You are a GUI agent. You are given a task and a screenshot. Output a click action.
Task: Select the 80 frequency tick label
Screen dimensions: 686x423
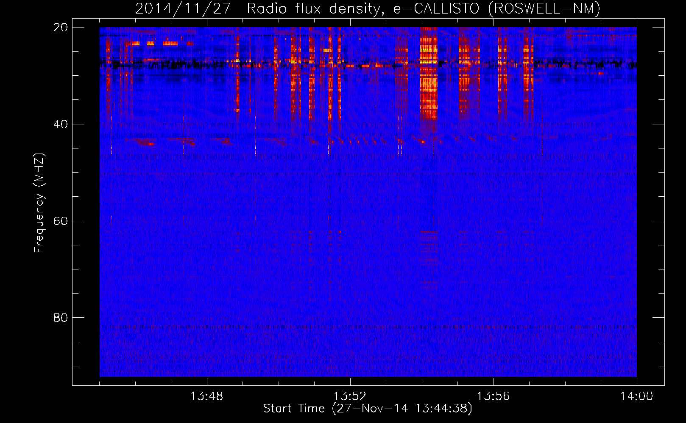tap(61, 318)
